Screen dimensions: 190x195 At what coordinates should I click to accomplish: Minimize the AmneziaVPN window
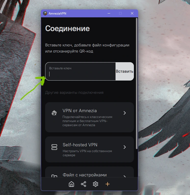tap(109, 14)
